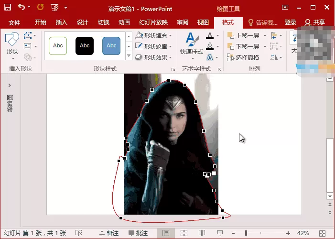Go to previous row of shape styles gallery
Image resolution: width=335 pixels, height=239 pixels.
[129, 37]
